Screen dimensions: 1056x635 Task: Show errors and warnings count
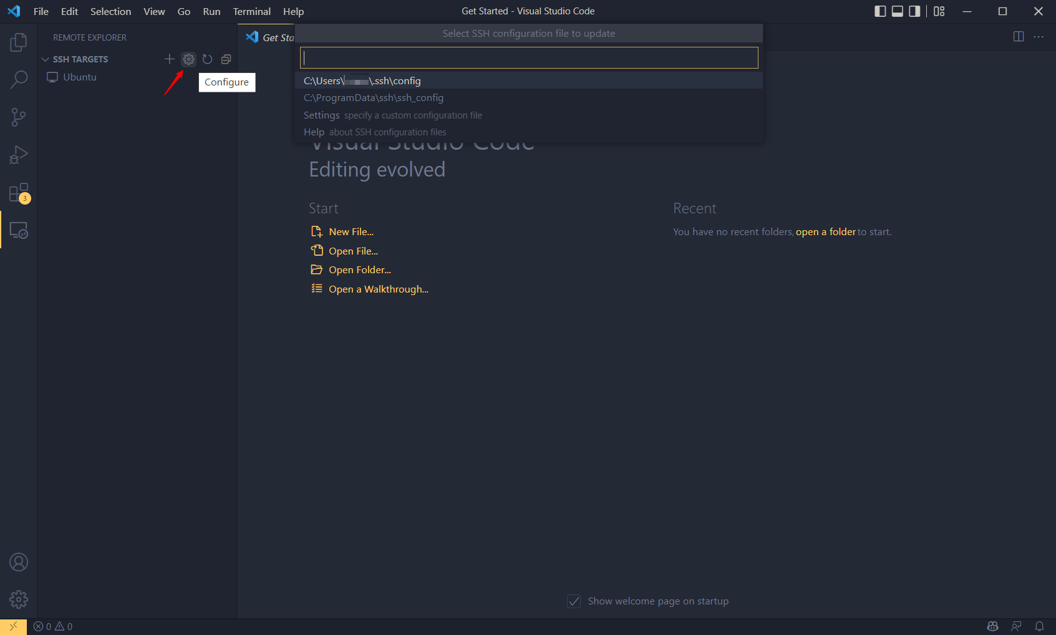[x=53, y=626]
